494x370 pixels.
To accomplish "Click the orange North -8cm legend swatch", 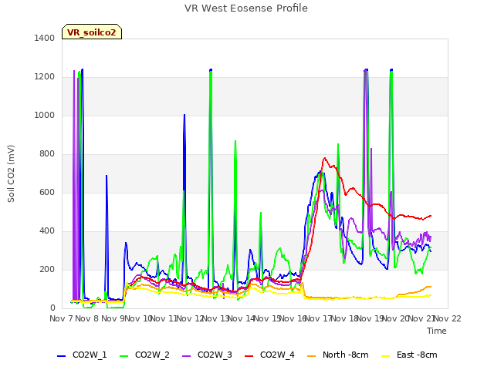I will pyautogui.click(x=312, y=356).
